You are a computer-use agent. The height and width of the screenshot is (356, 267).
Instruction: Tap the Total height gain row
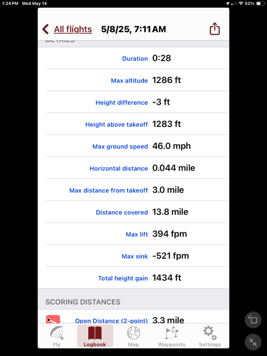tap(137, 278)
